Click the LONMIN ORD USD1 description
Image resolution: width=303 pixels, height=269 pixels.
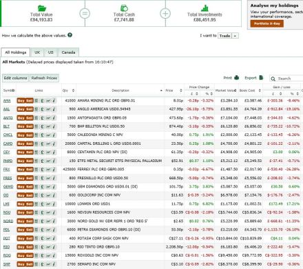click(94, 204)
